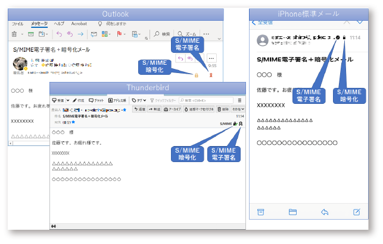Click the sender avatar in iPhone Mail
The image size is (383, 244).
(x=263, y=40)
